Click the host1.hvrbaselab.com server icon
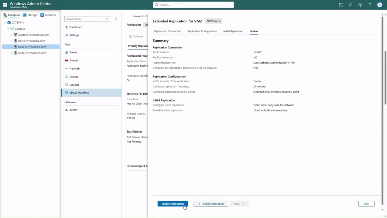This screenshot has height=218, width=387. point(15,41)
